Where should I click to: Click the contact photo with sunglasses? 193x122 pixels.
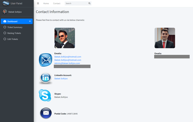[65, 38]
